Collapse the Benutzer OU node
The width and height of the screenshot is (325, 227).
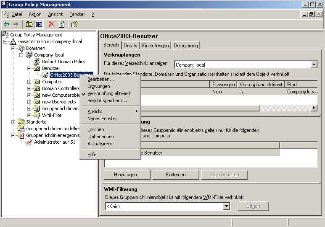[x=29, y=68]
